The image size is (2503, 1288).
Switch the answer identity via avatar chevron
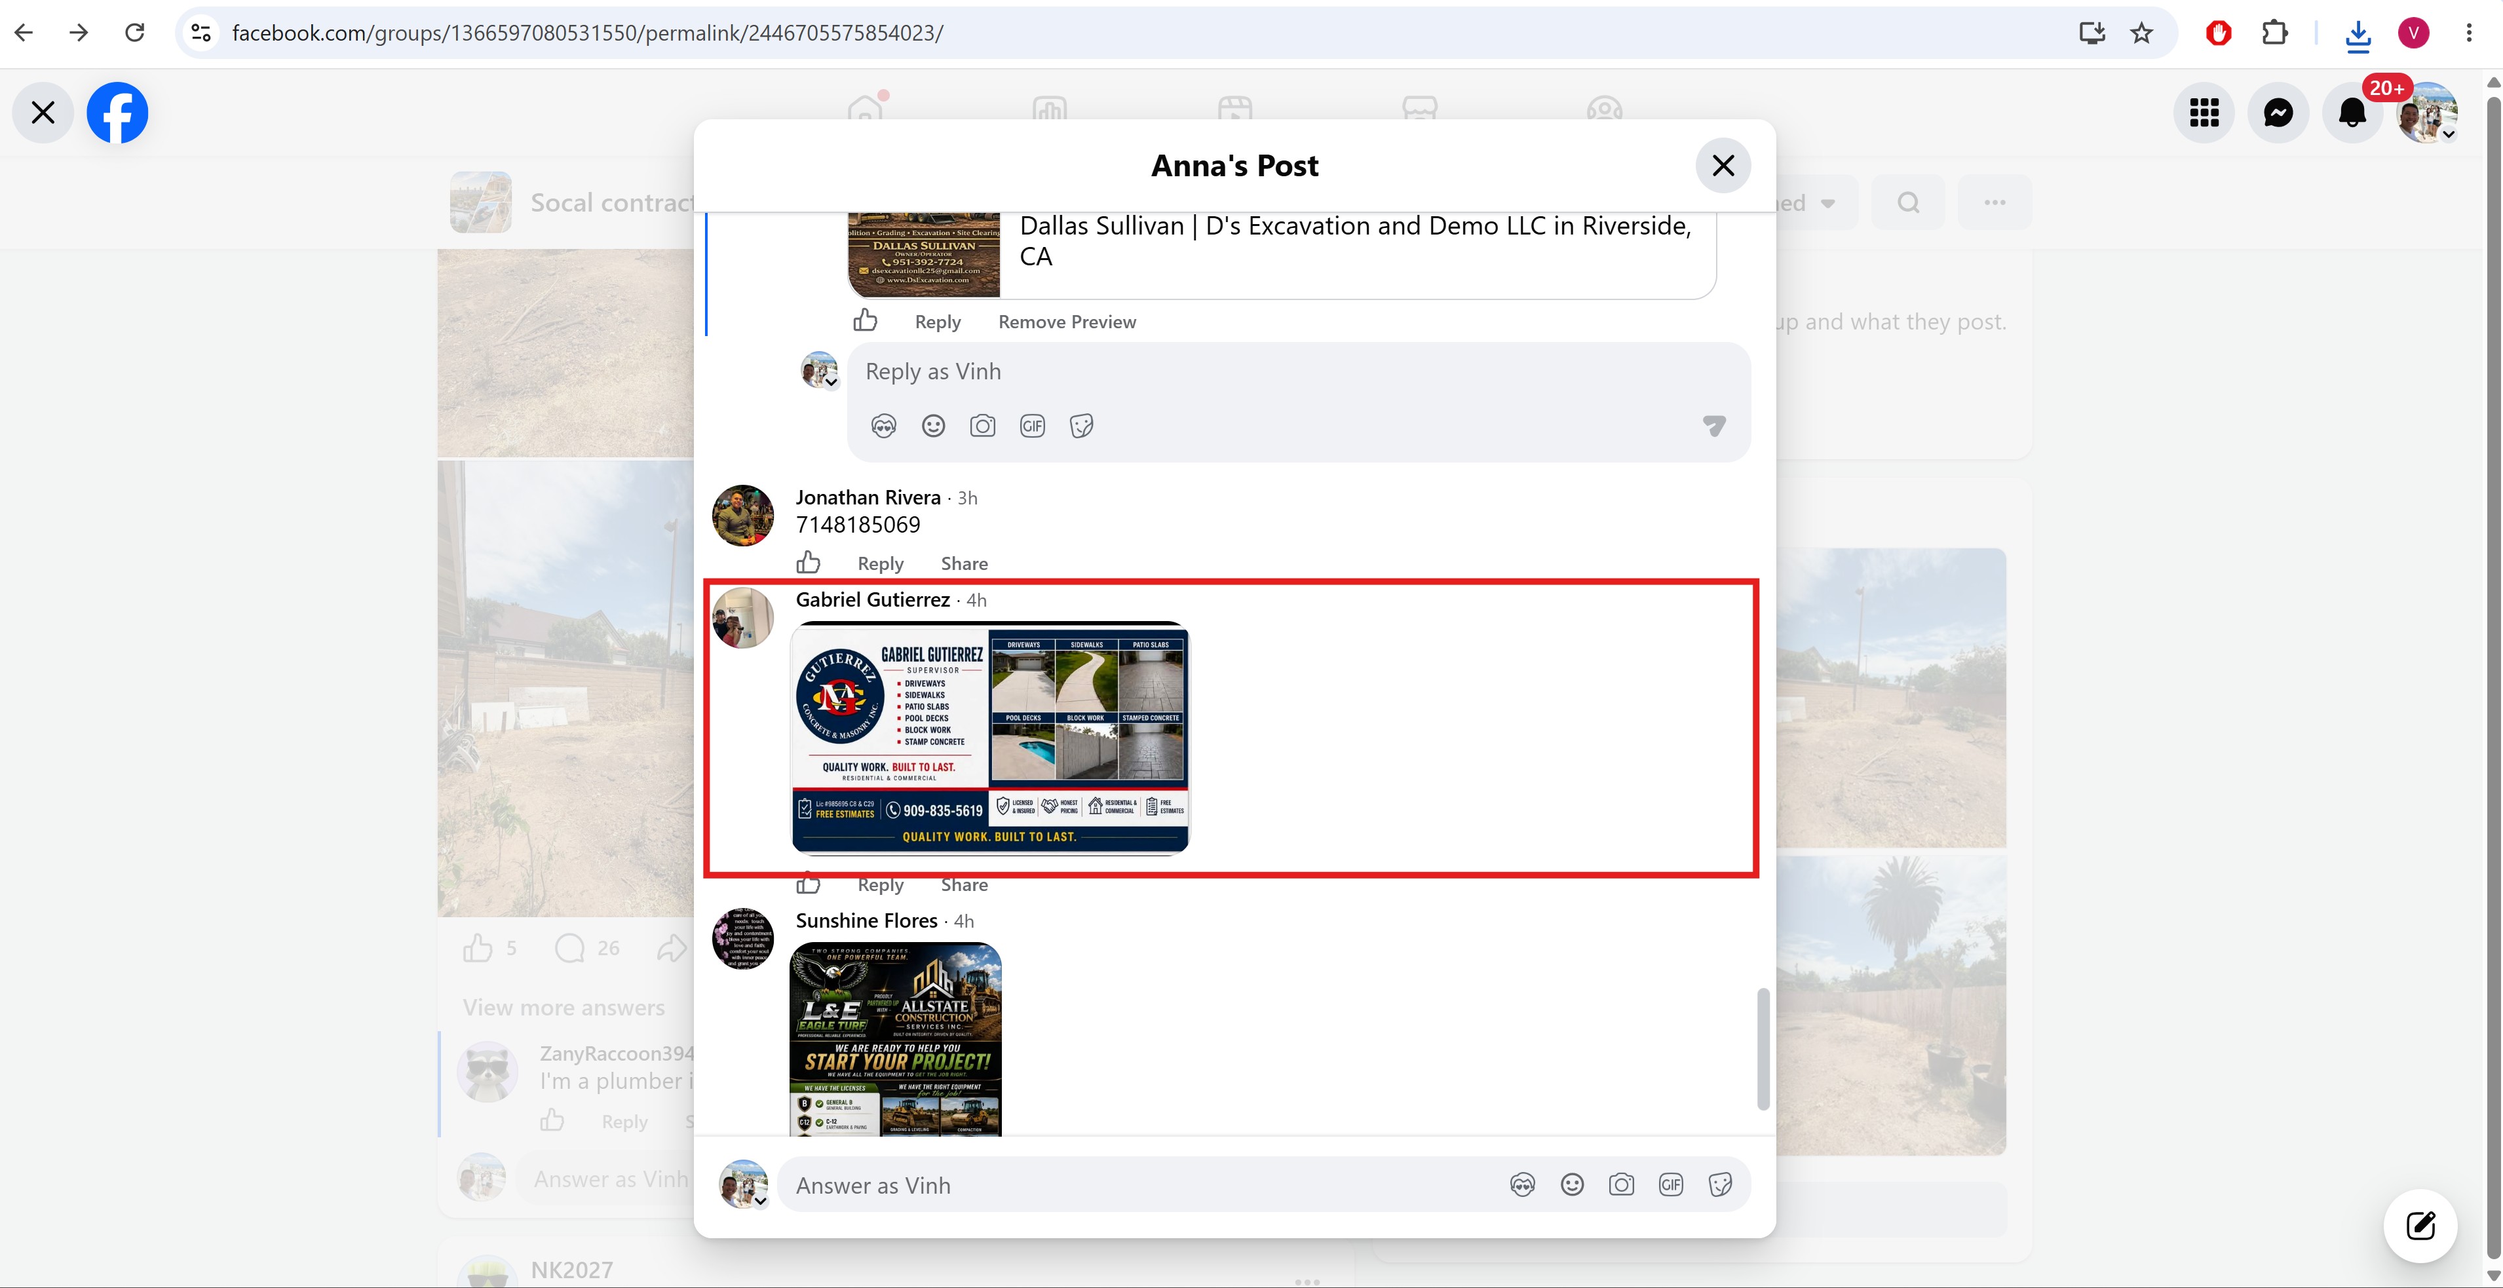[761, 1201]
